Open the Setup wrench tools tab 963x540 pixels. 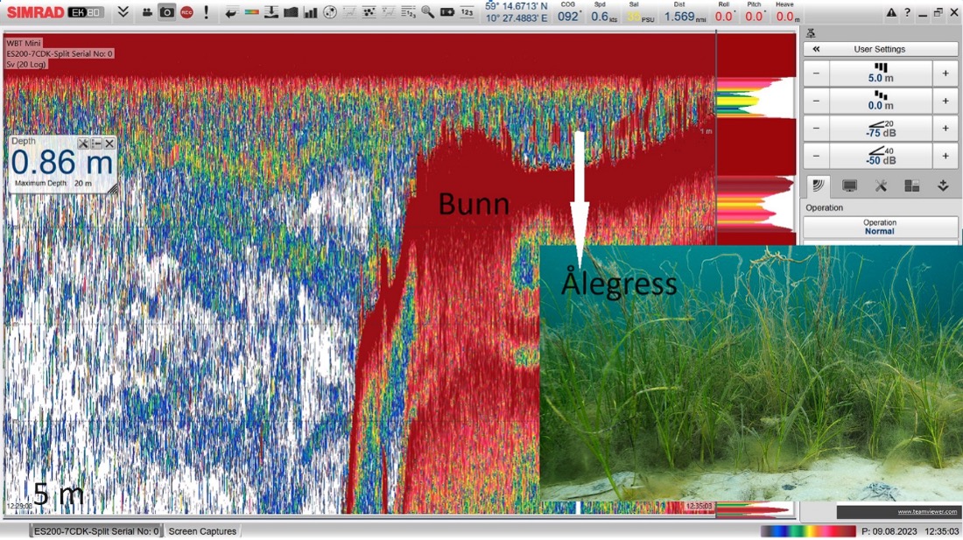point(881,186)
